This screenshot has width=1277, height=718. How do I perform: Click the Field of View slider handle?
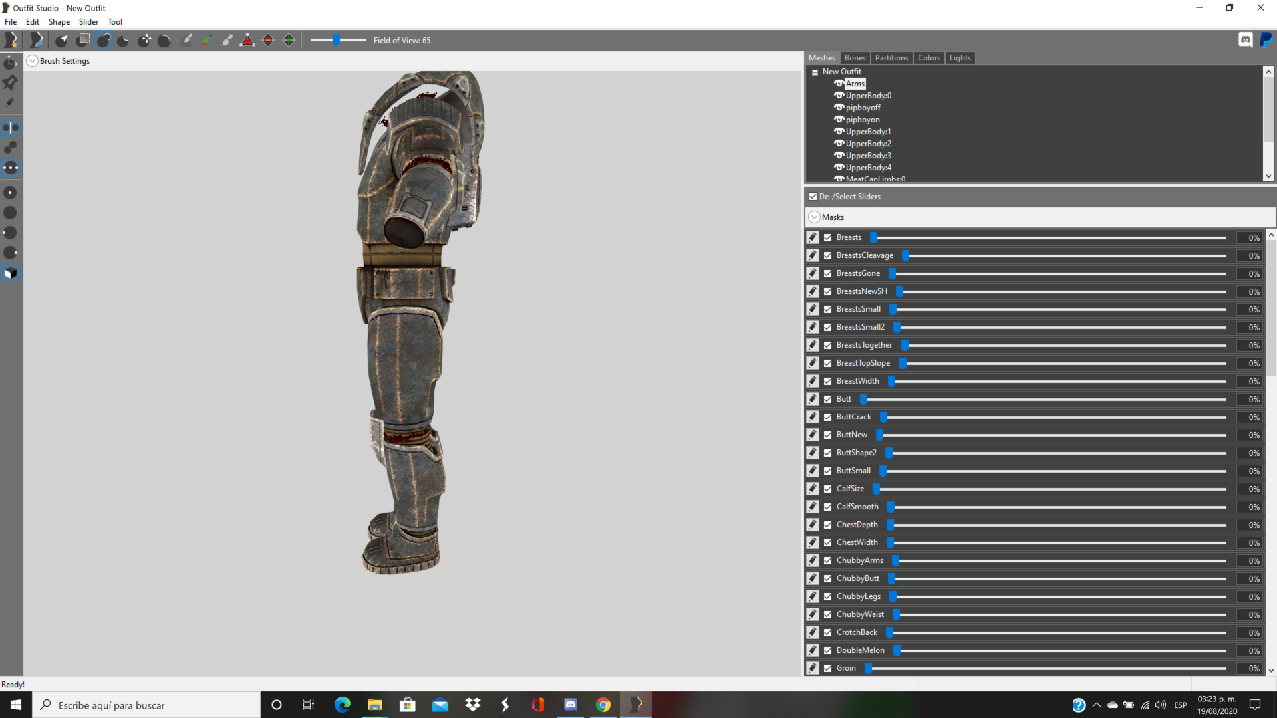(337, 41)
